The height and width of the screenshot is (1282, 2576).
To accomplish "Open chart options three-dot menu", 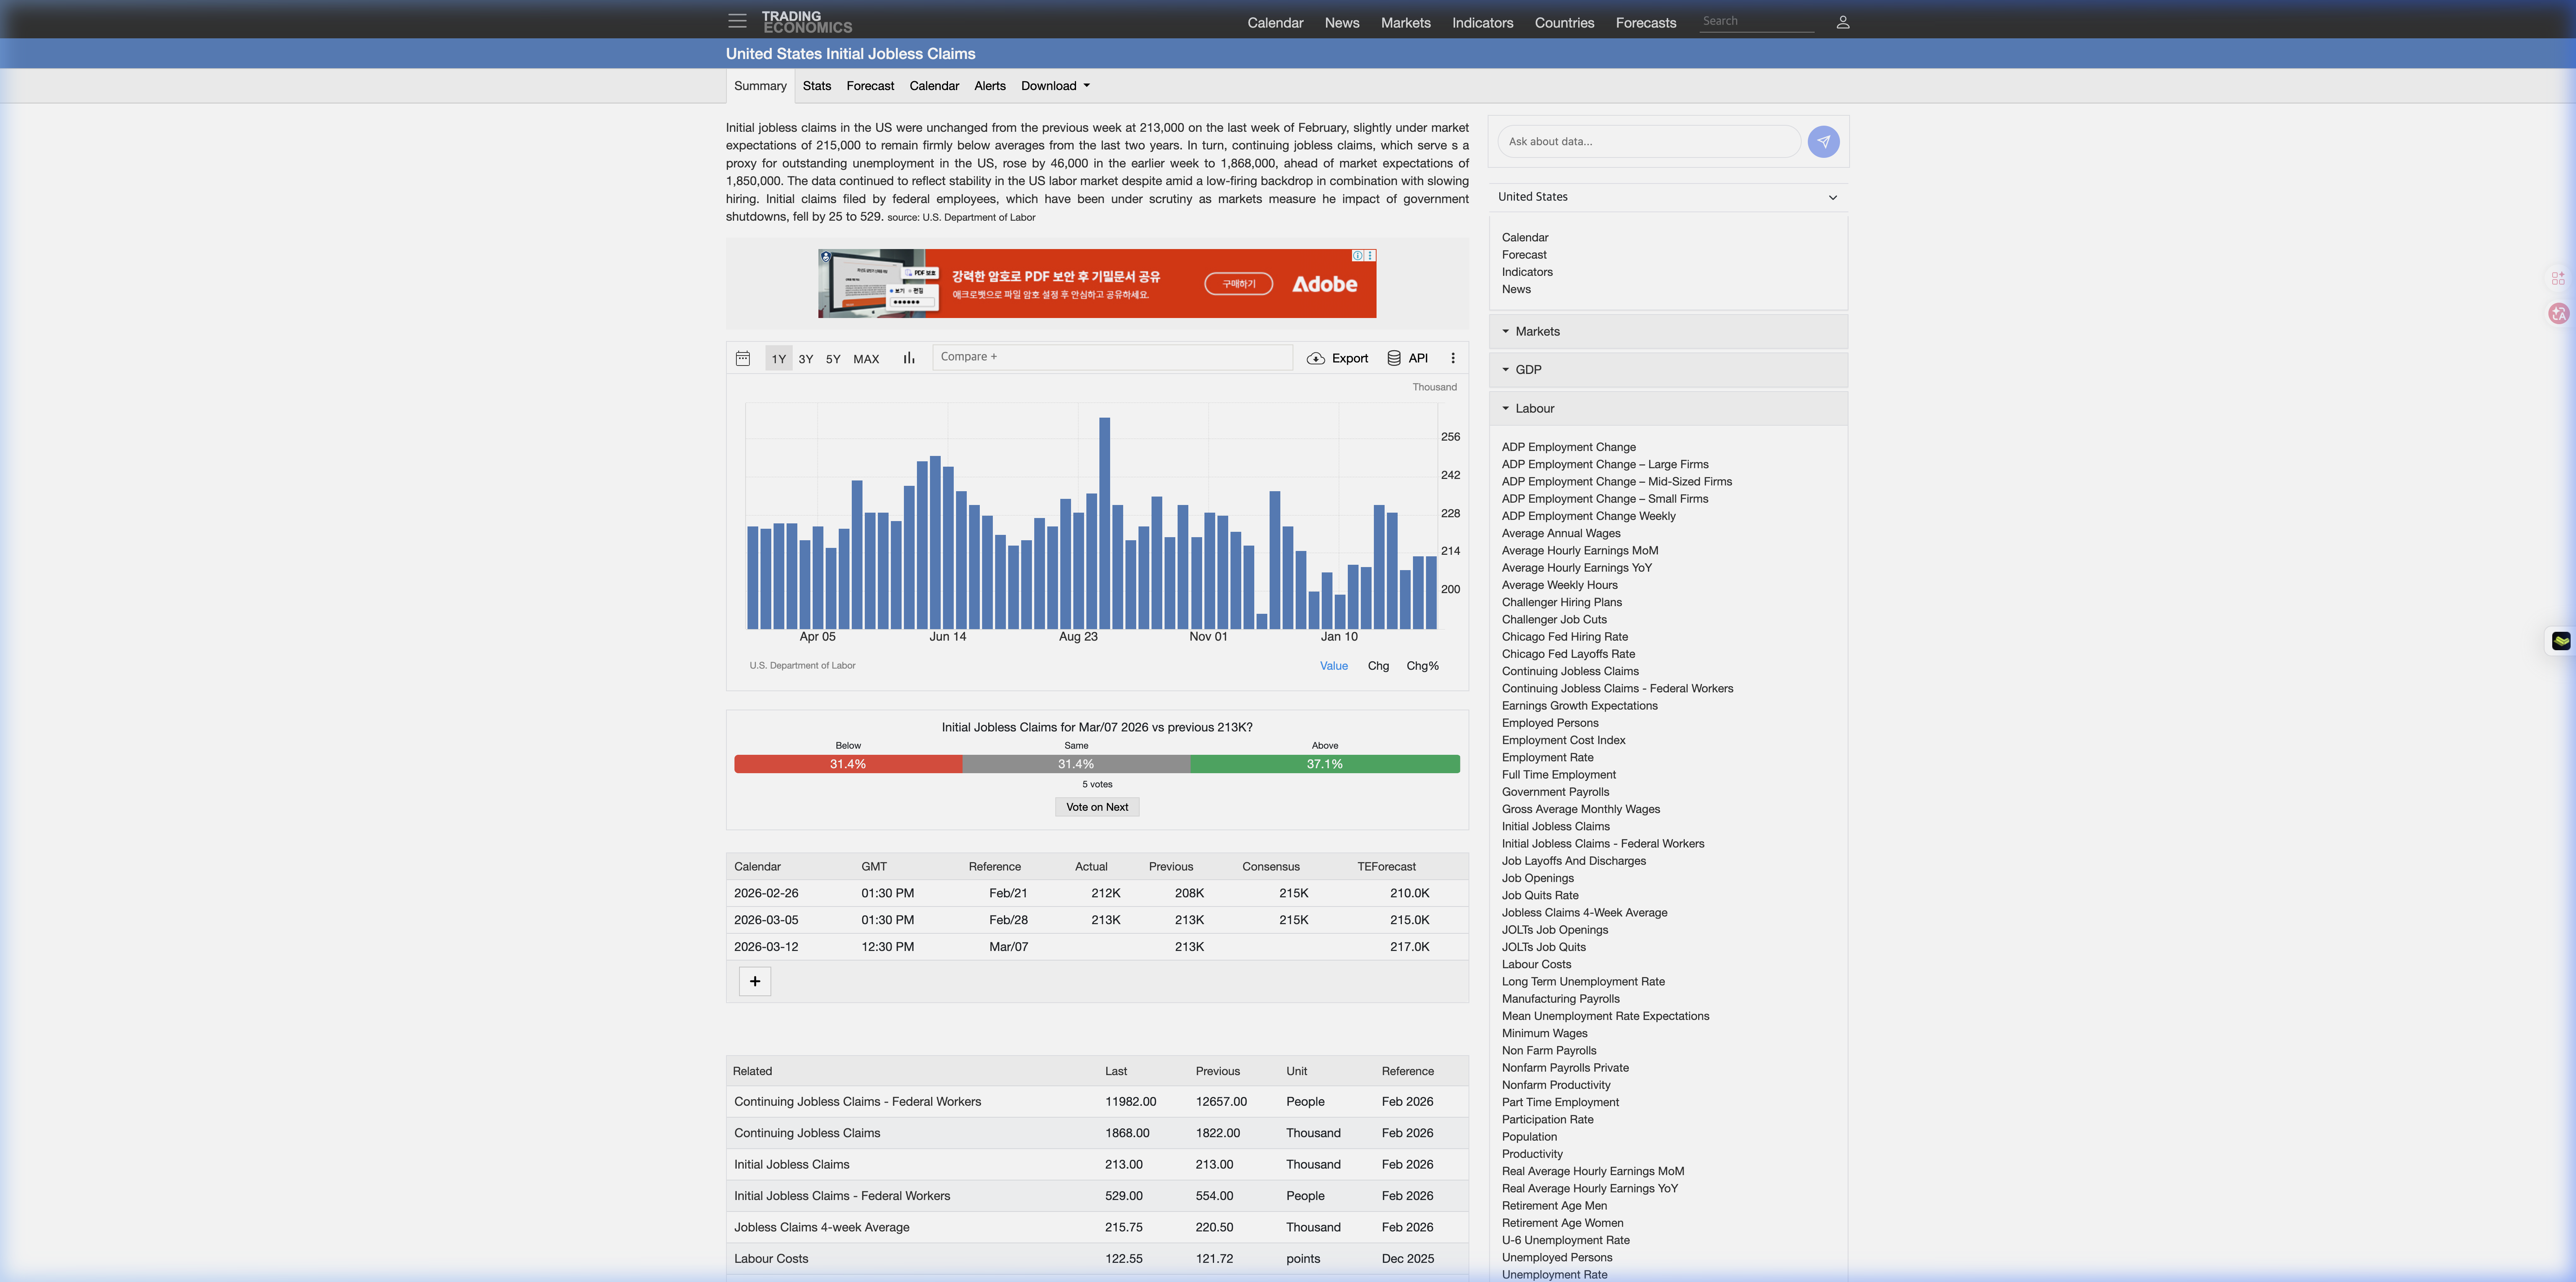I will (x=1452, y=359).
